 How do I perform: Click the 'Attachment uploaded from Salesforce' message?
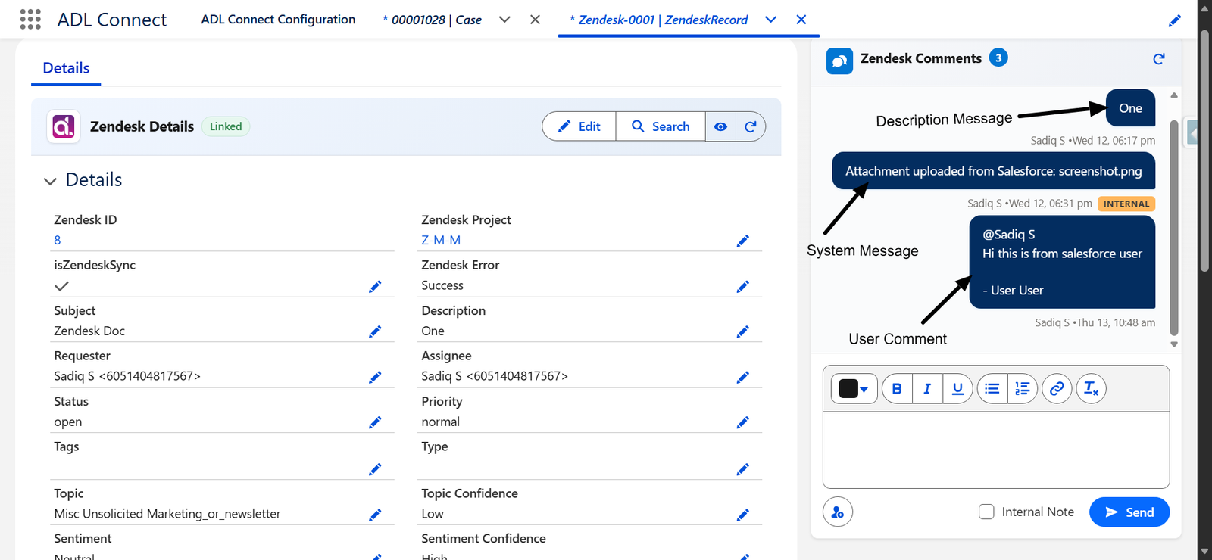[x=994, y=171]
